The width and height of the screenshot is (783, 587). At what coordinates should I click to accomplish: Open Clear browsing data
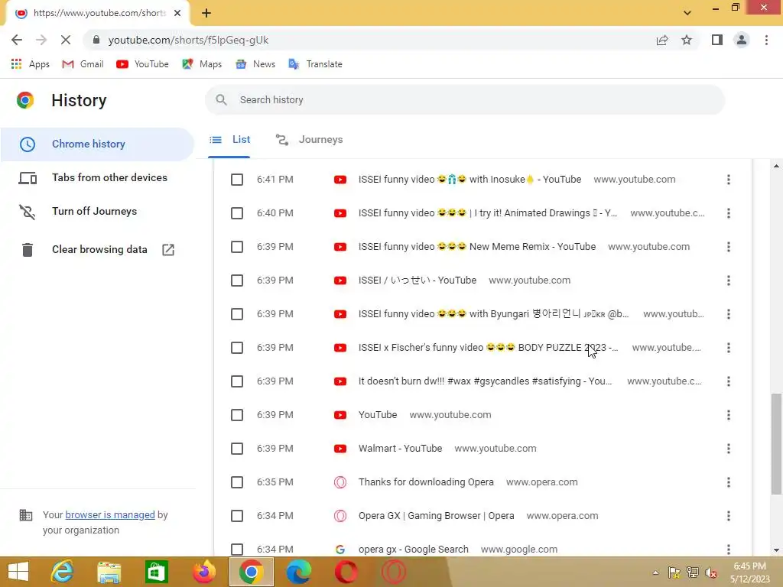click(x=97, y=250)
